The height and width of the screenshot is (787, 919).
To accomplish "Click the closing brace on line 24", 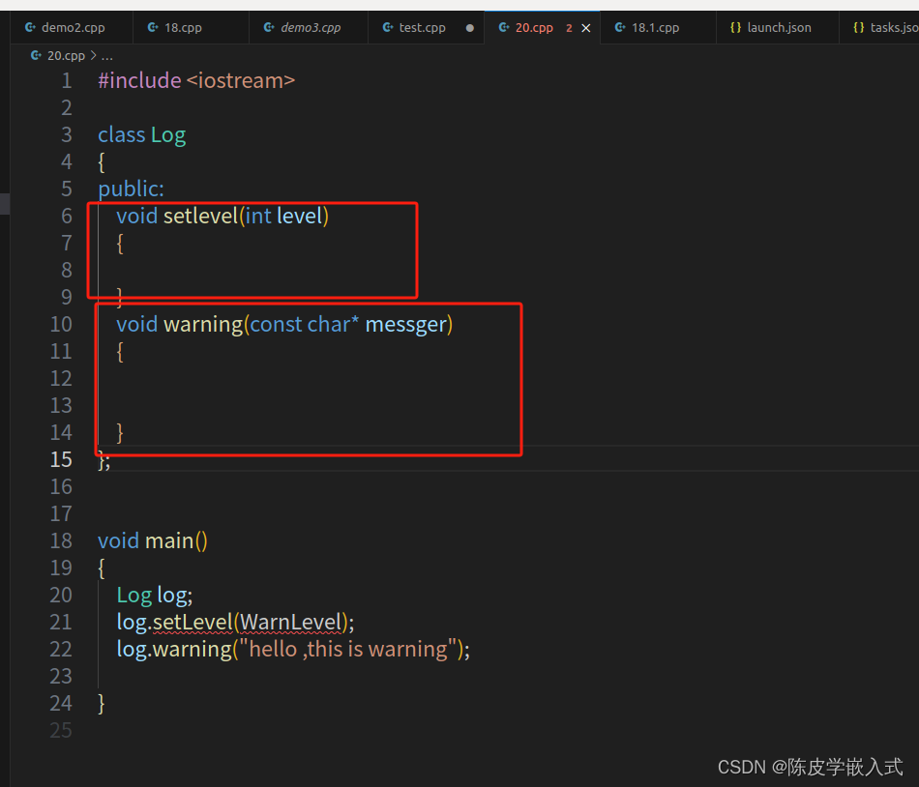I will [102, 703].
